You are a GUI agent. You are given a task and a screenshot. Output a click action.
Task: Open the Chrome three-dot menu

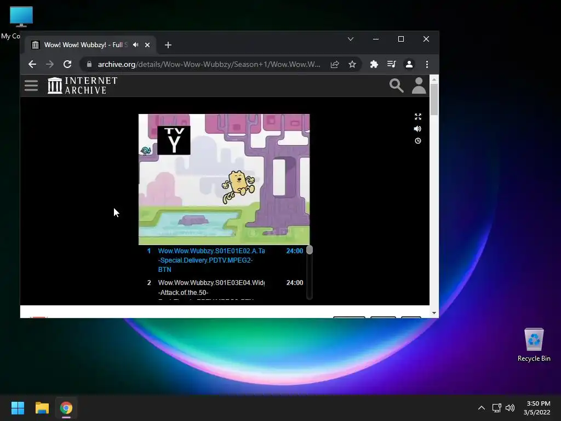pos(427,65)
